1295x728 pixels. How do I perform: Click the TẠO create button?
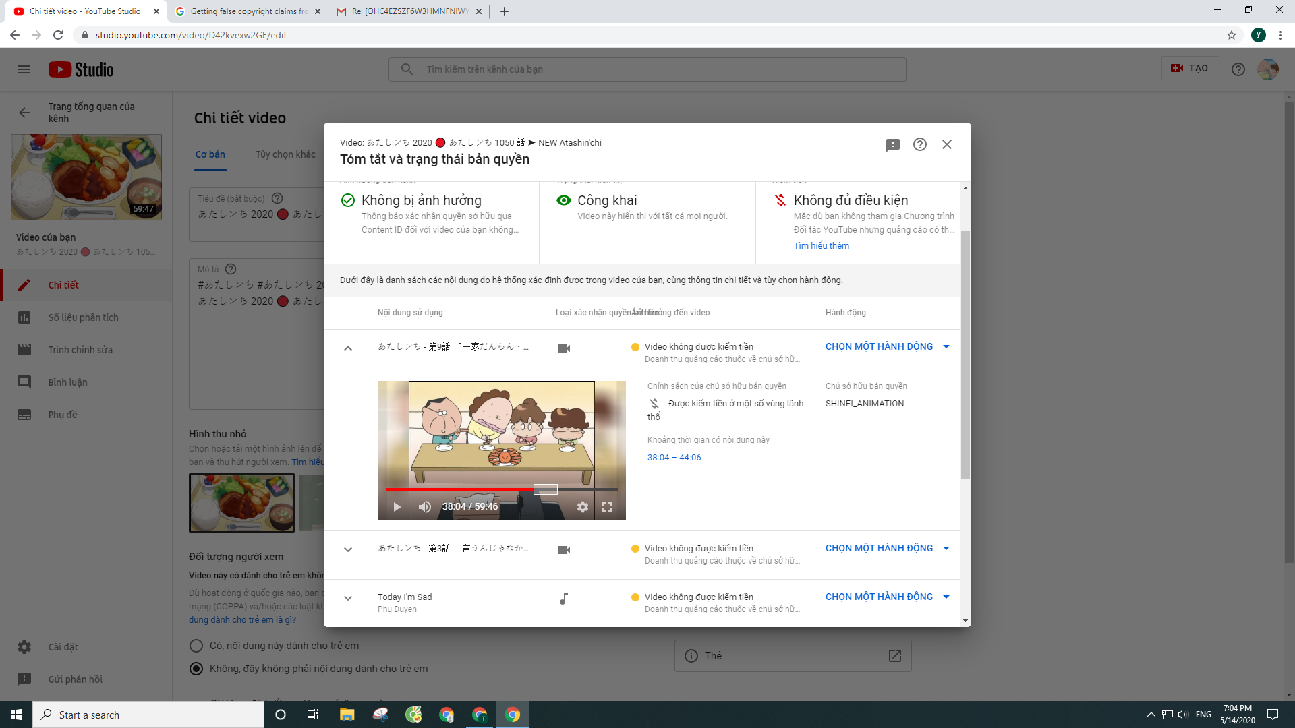(1190, 68)
